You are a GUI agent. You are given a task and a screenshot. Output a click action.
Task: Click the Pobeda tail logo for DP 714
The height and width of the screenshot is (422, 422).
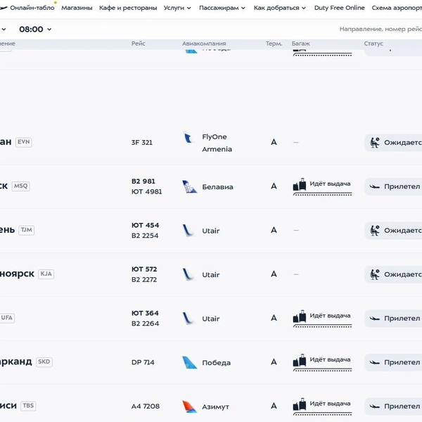[x=189, y=362]
